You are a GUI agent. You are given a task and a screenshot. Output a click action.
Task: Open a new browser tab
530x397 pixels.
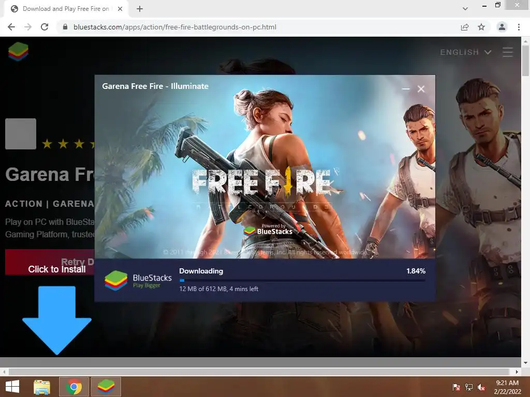(x=140, y=9)
